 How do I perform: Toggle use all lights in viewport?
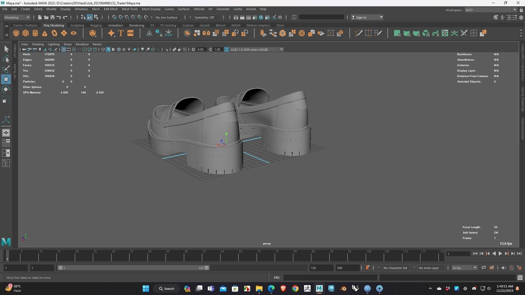[129, 49]
